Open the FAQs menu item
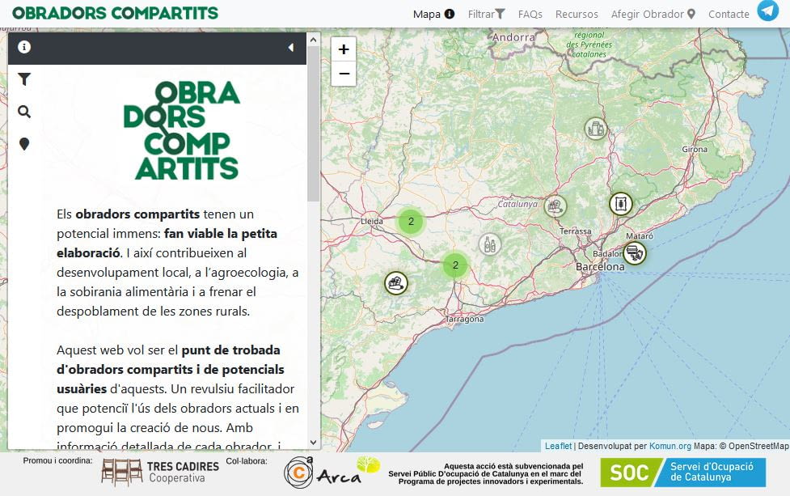The height and width of the screenshot is (496, 790). 530,14
